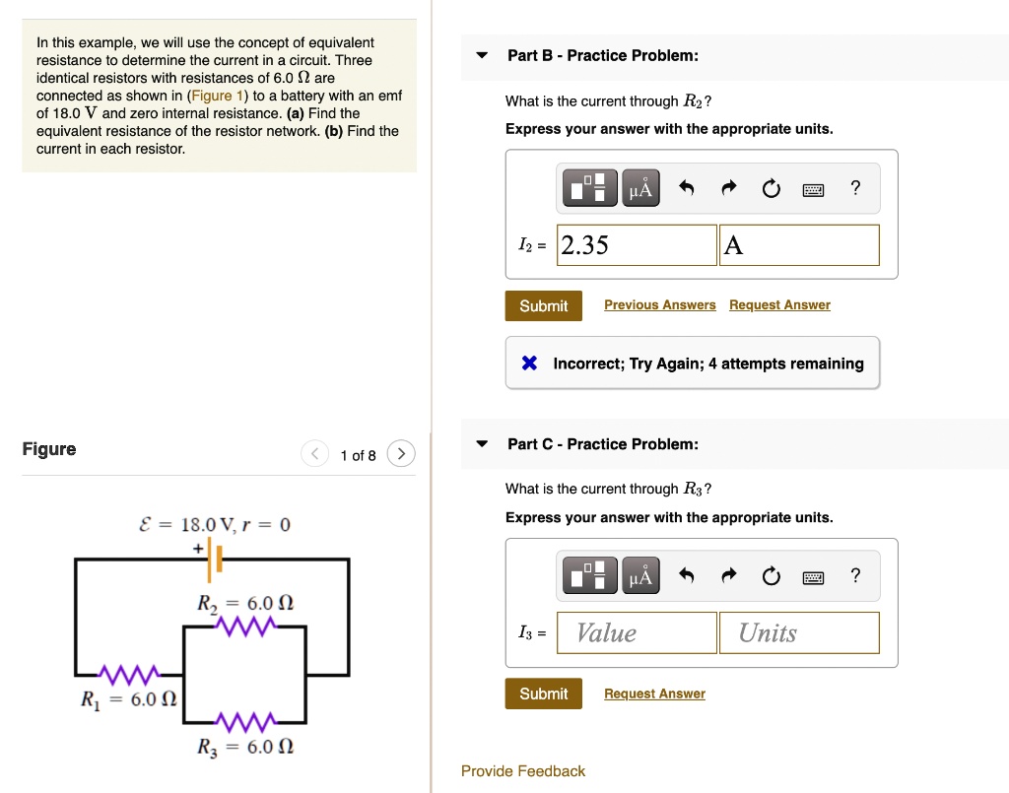Open the equation template palette in Part C
Screen dimensions: 1009x793
589,575
